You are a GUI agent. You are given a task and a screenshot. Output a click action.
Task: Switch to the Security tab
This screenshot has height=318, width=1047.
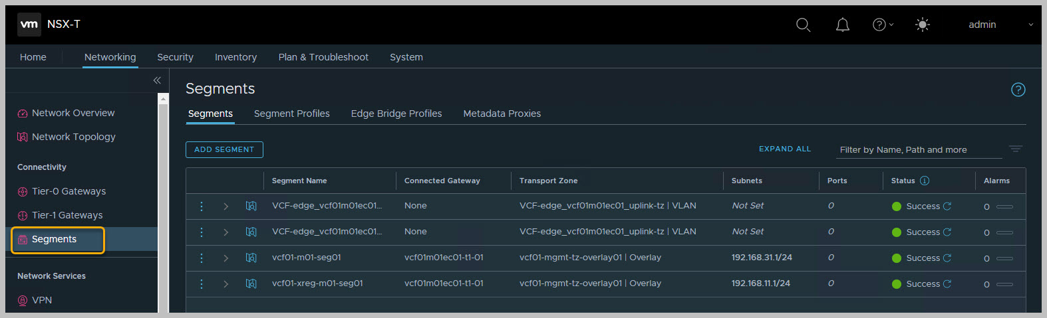(x=175, y=57)
